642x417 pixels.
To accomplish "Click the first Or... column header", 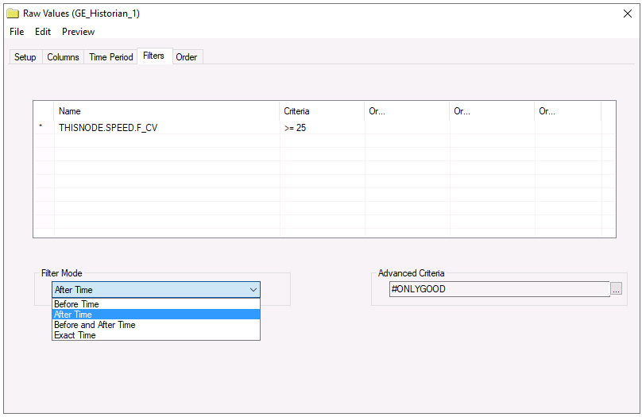I will point(408,111).
